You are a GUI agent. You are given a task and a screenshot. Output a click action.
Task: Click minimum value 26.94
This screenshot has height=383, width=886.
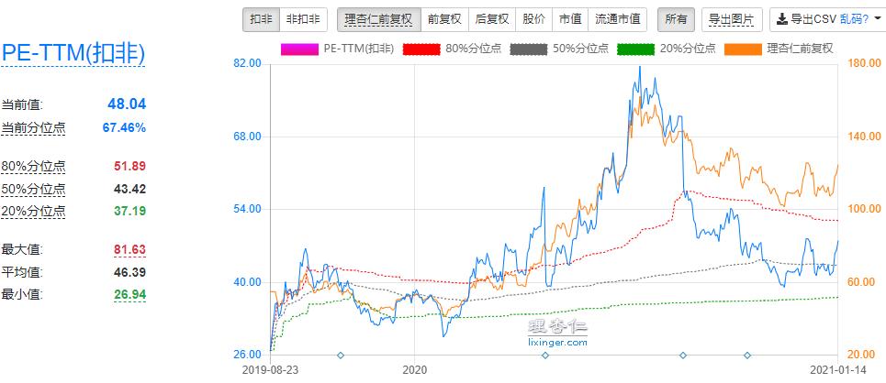pyautogui.click(x=130, y=294)
